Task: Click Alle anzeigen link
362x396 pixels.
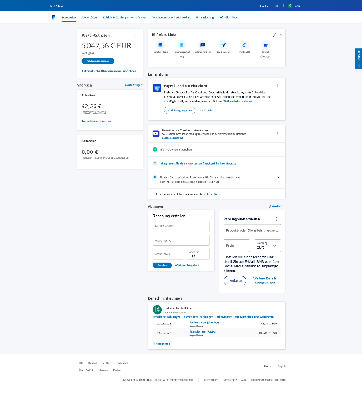Action: [161, 344]
